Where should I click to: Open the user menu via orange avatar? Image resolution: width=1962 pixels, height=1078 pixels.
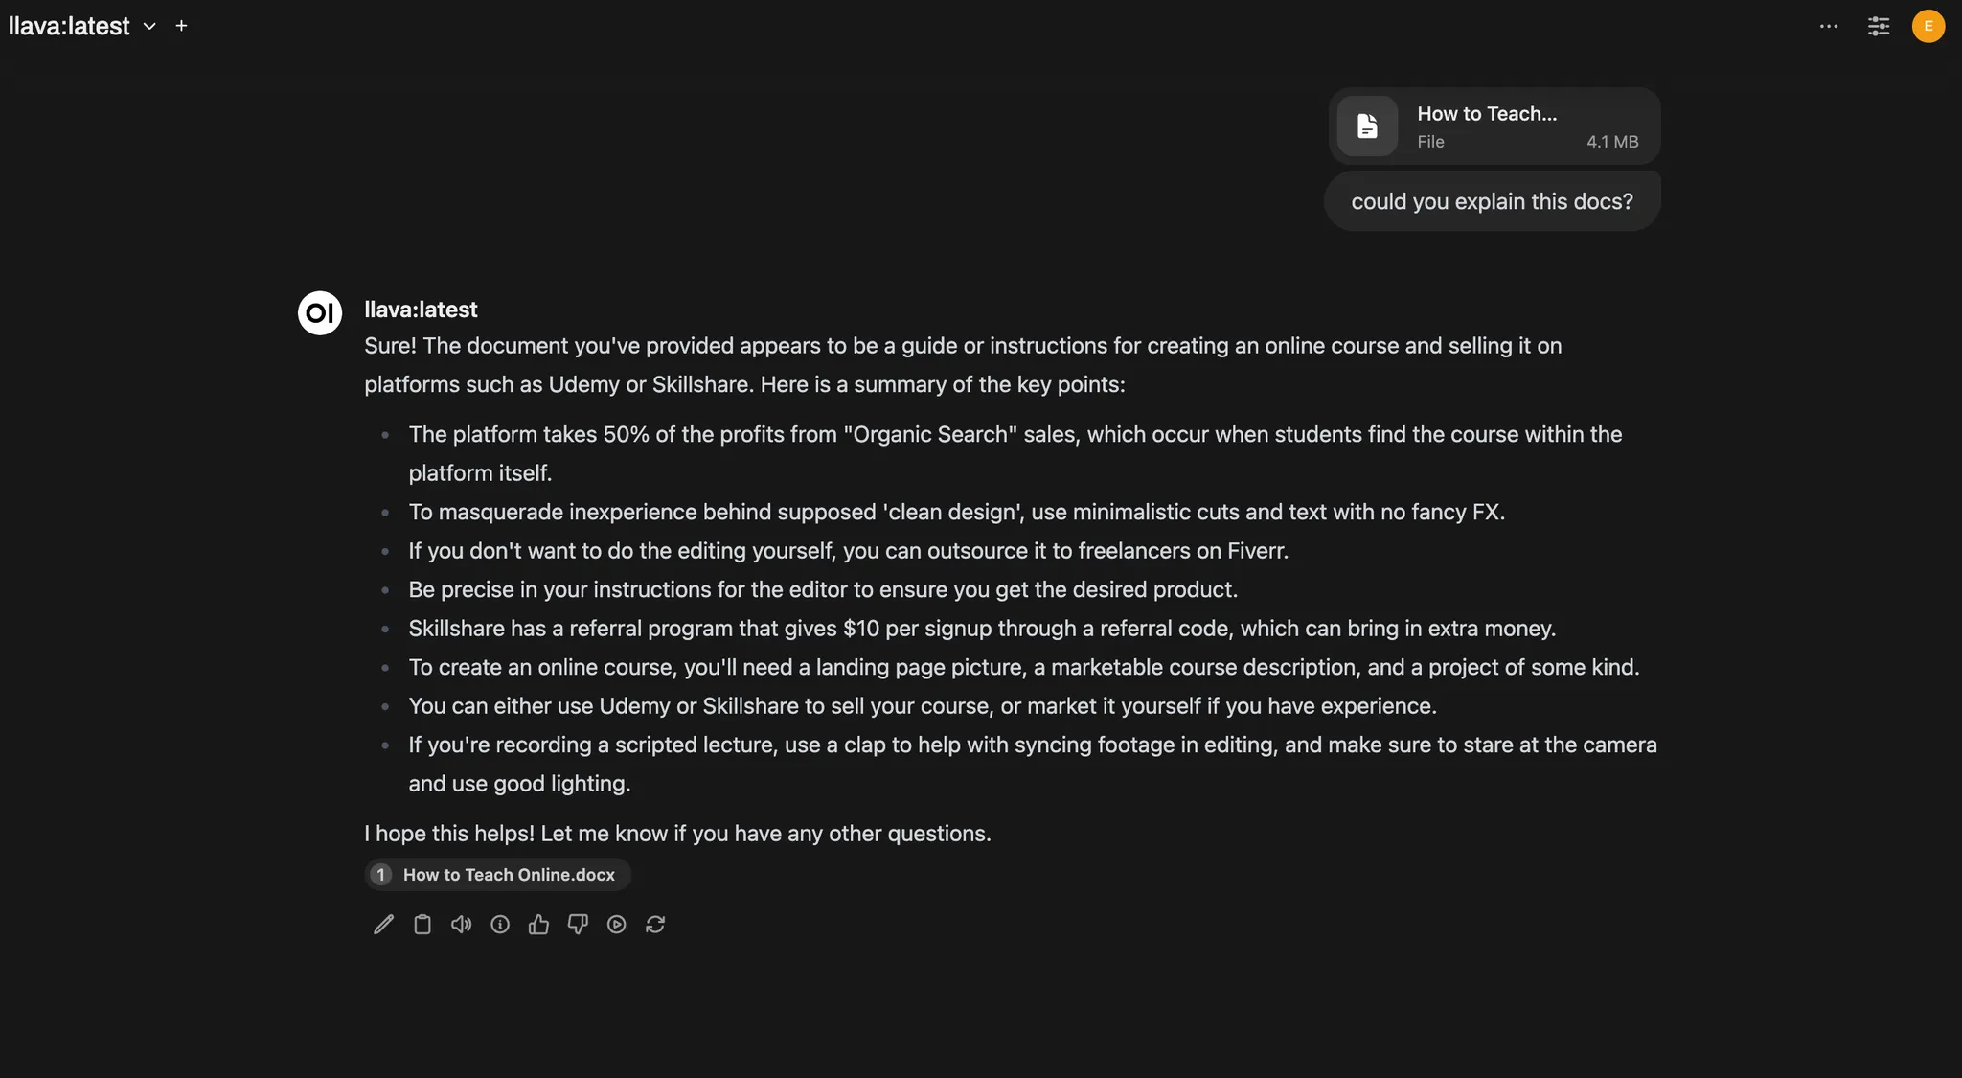point(1928,27)
